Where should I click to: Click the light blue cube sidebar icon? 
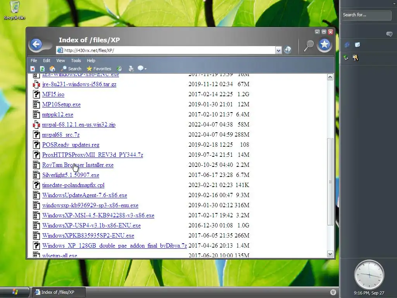pos(357,45)
